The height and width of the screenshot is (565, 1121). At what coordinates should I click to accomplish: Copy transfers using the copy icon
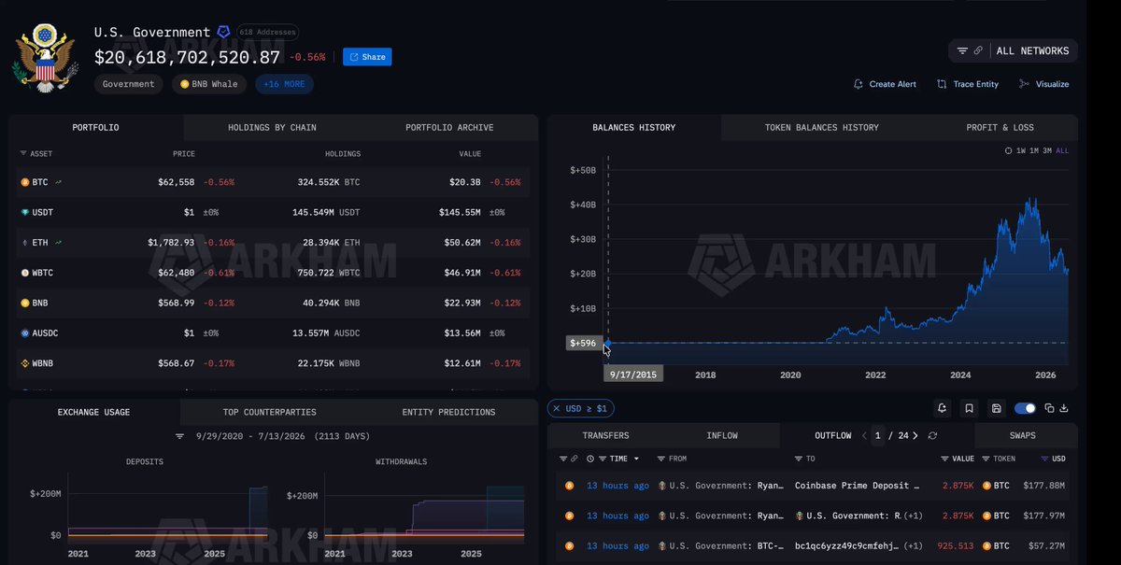tap(1049, 408)
